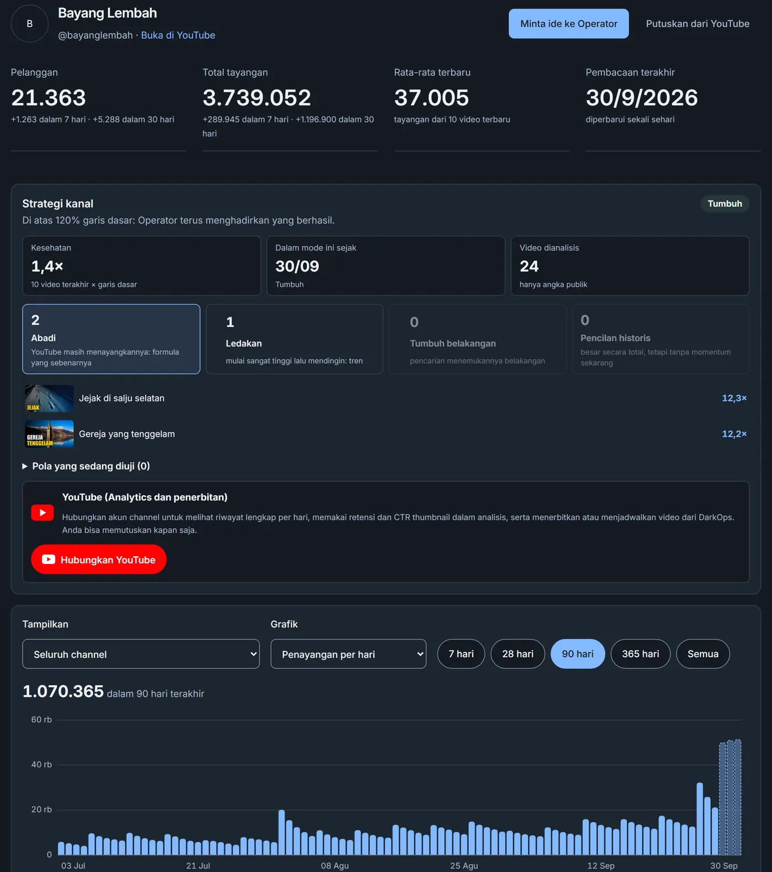Click the 'Dalam mode ini sejak 30/09' card
772x872 pixels.
[x=386, y=266]
